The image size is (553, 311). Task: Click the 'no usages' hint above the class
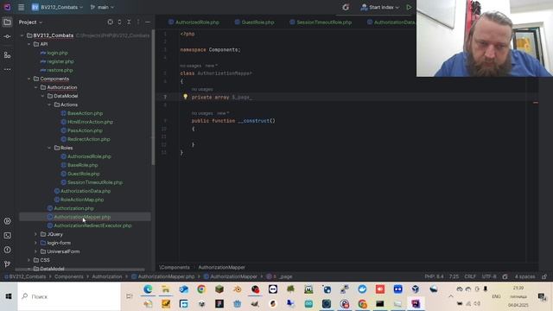(x=190, y=66)
